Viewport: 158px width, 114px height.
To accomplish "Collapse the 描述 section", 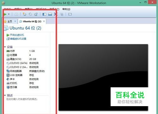I will 5,95.
